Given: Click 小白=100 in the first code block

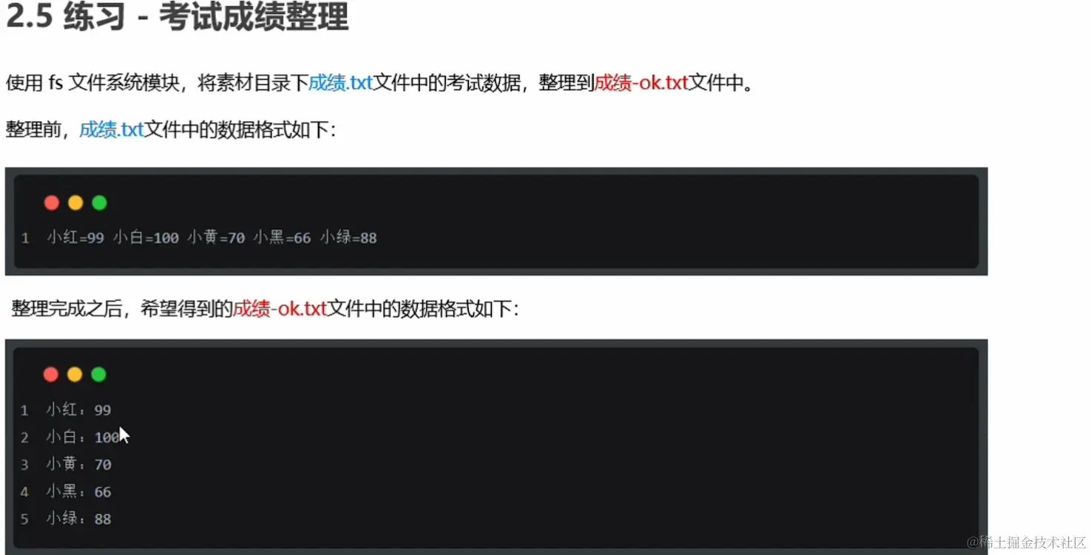Looking at the screenshot, I should pyautogui.click(x=146, y=238).
